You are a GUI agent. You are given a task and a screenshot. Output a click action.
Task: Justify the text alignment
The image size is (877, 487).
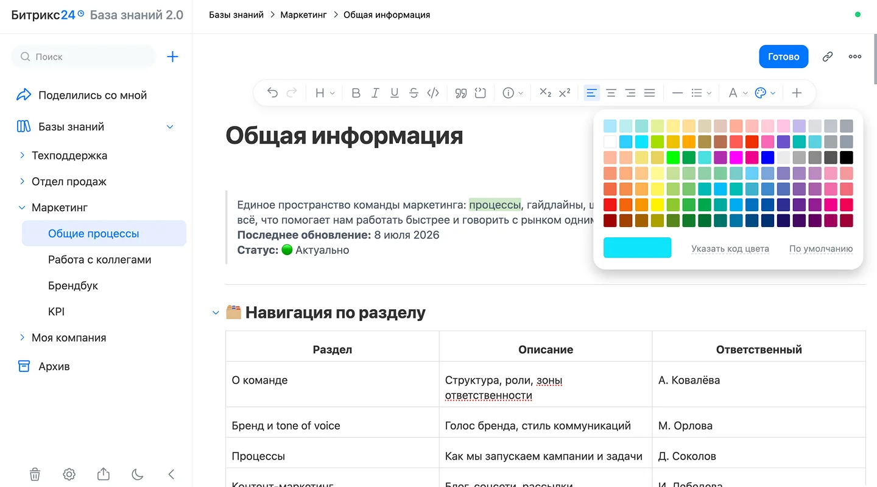(650, 93)
